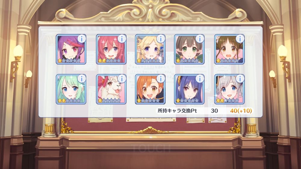Image resolution: width=301 pixels, height=169 pixels.
Task: View info for the mint-green-haired character
Action: (82, 79)
